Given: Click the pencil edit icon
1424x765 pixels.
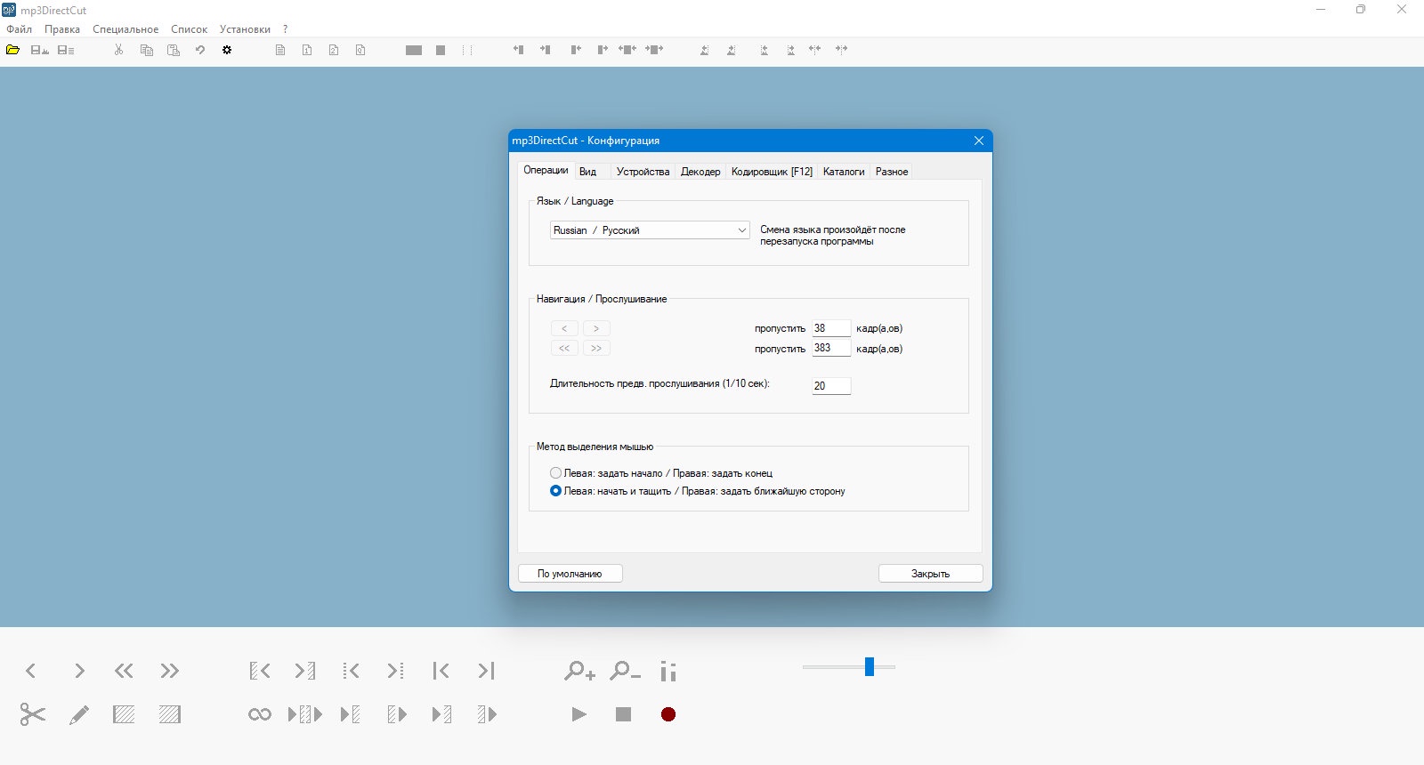Looking at the screenshot, I should [x=78, y=714].
